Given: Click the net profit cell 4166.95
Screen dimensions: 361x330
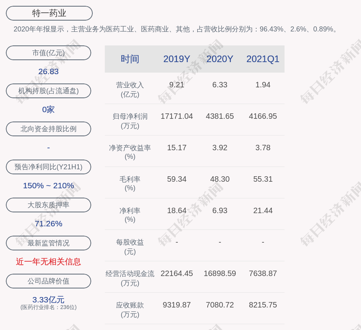Looking at the screenshot, I should [263, 116].
